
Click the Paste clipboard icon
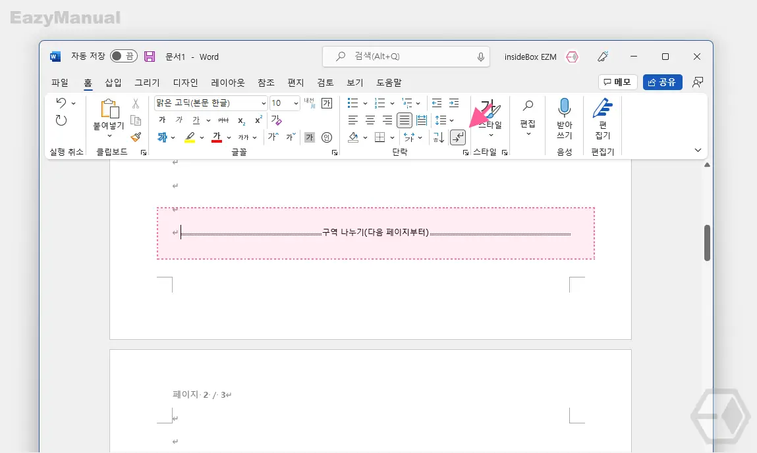pos(109,108)
